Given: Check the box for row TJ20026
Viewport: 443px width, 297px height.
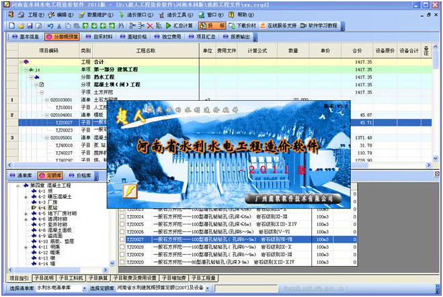Looking at the screenshot, I should coord(122,232).
